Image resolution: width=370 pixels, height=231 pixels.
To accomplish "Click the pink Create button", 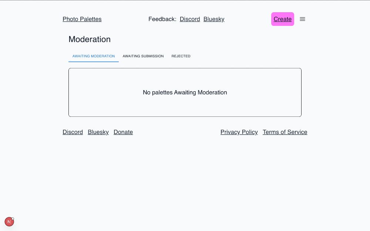I will 282,19.
